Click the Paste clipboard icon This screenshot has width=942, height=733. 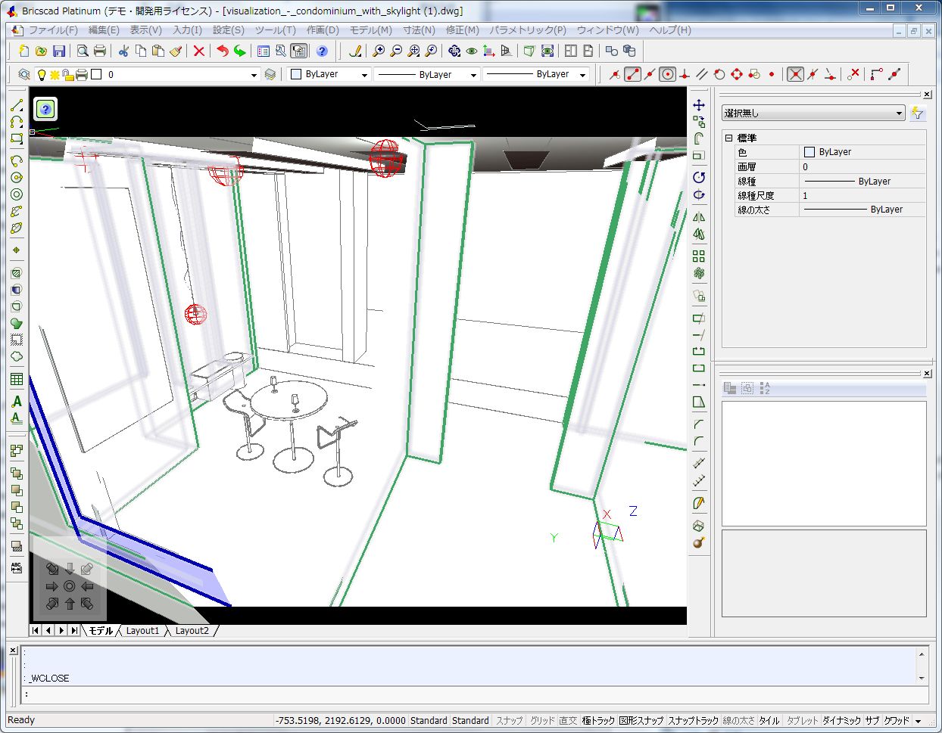pyautogui.click(x=158, y=51)
